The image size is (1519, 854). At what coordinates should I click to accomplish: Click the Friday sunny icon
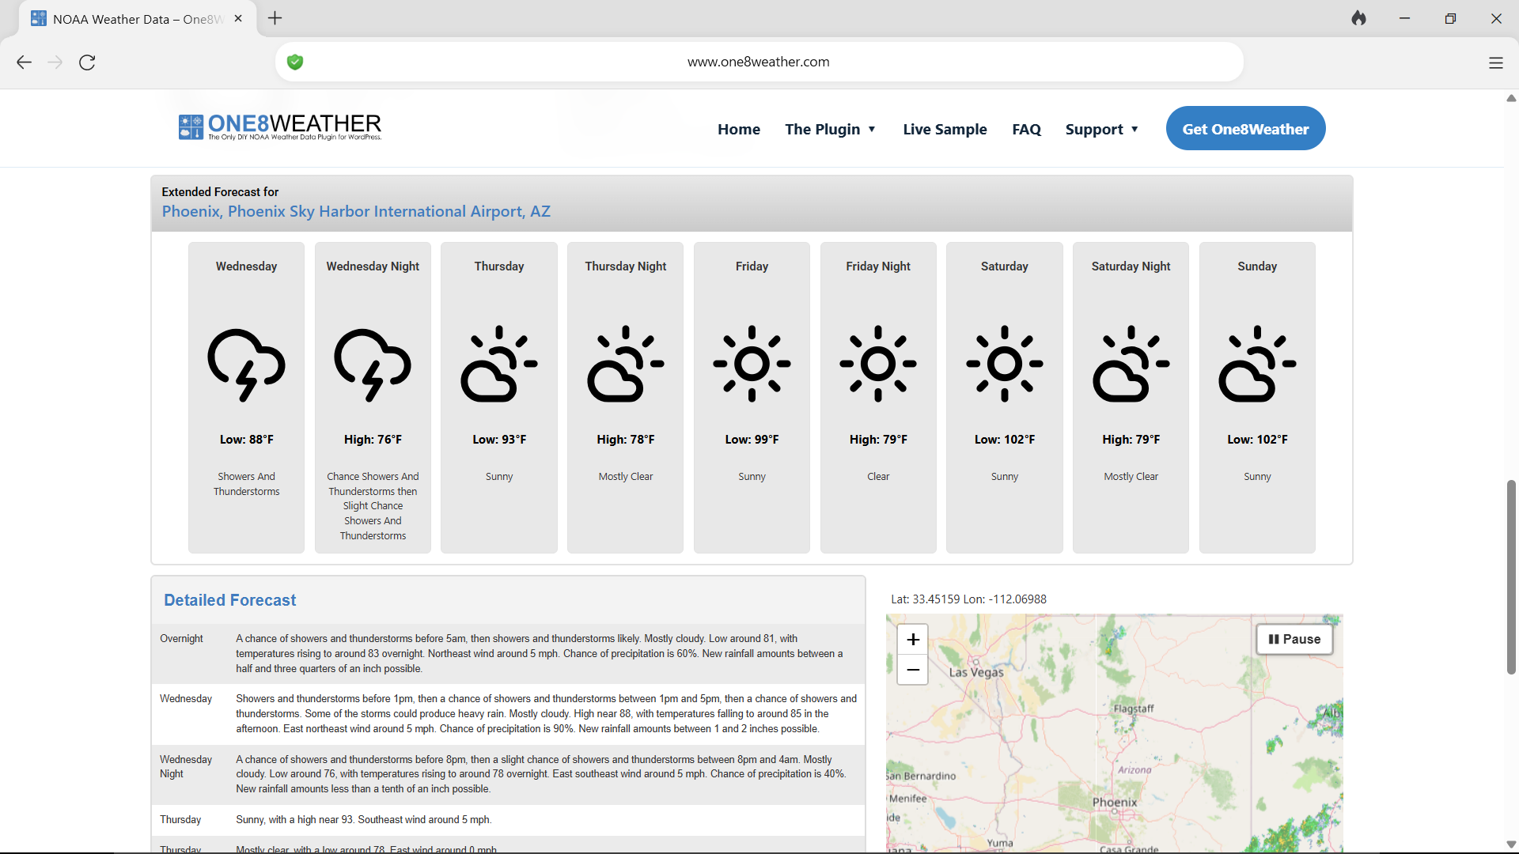752,364
